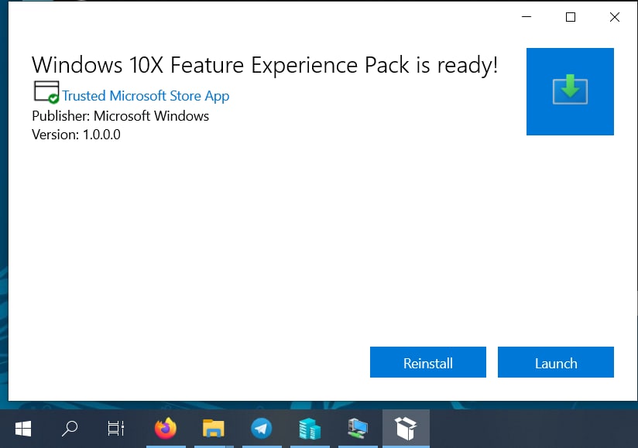The width and height of the screenshot is (638, 448).
Task: Open Task View from the taskbar
Action: pyautogui.click(x=116, y=429)
